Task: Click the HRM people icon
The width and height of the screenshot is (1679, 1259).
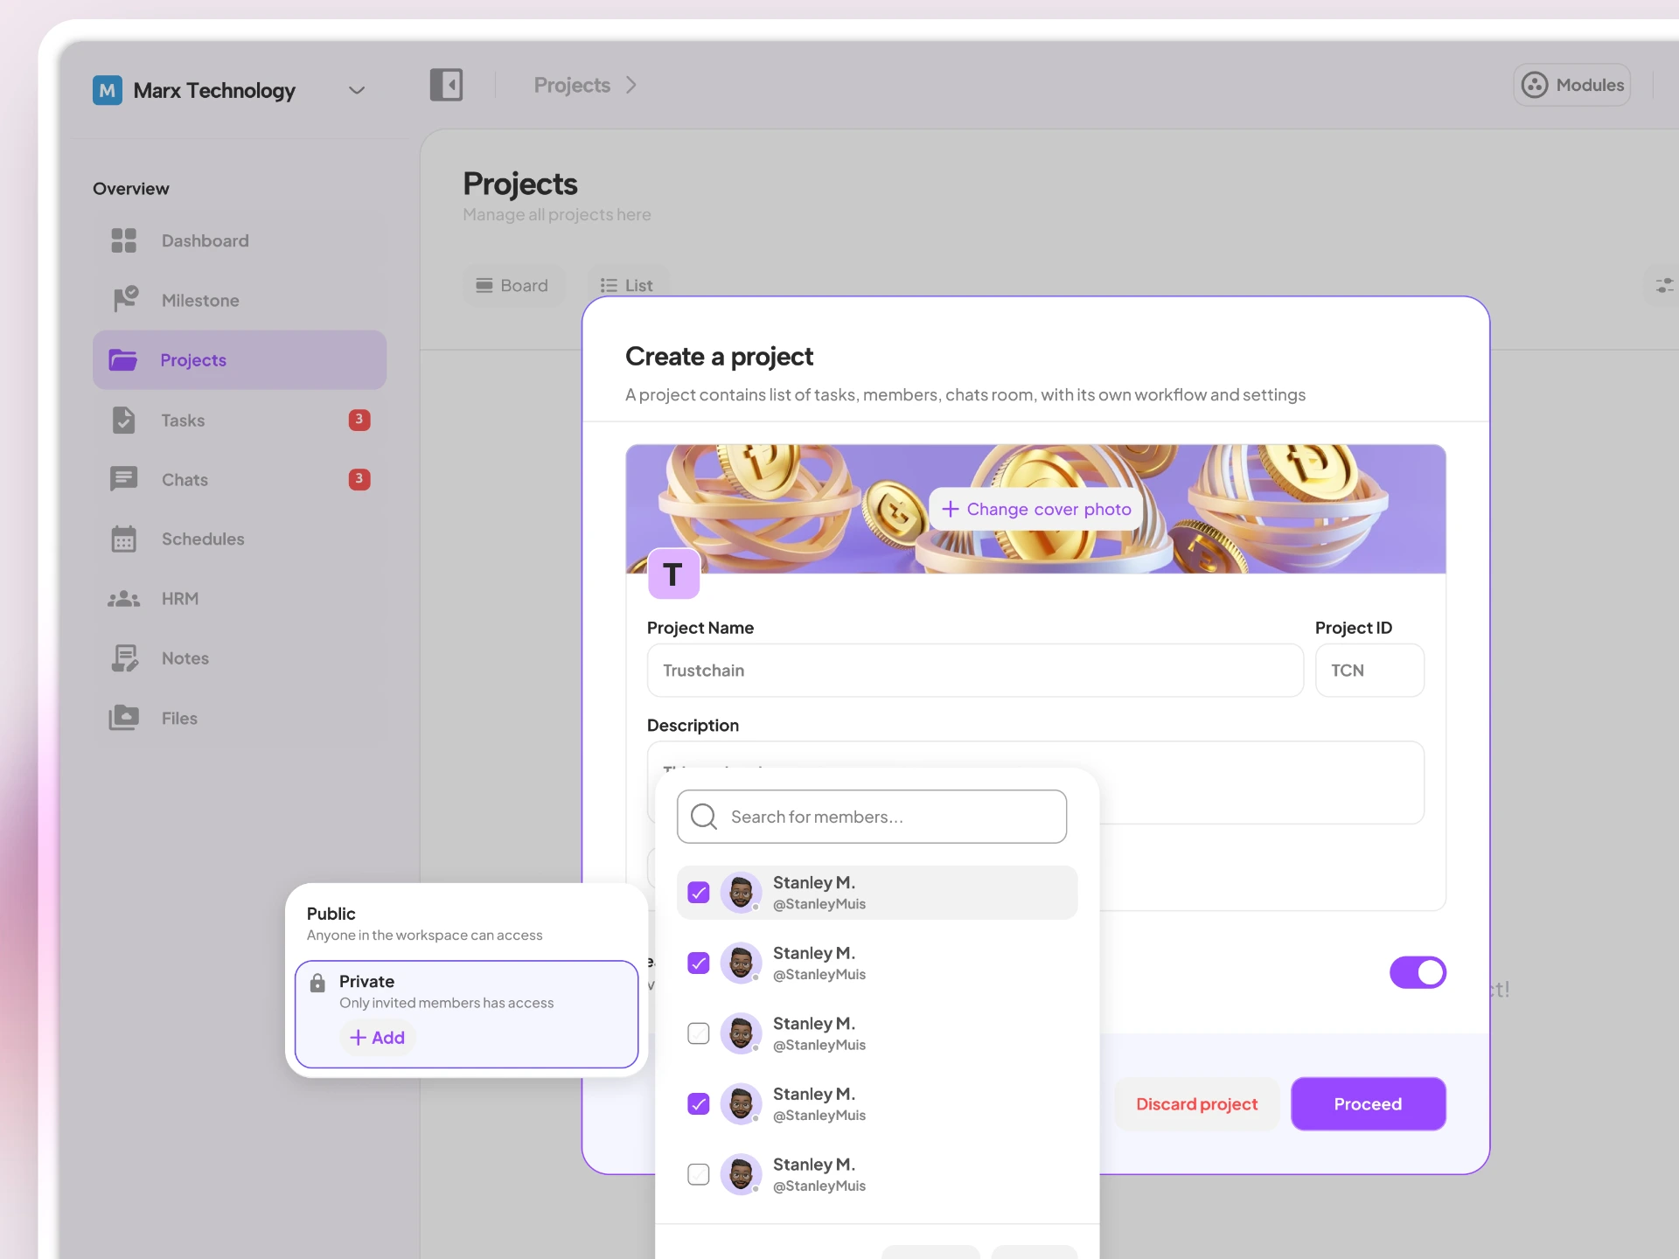Action: (124, 599)
